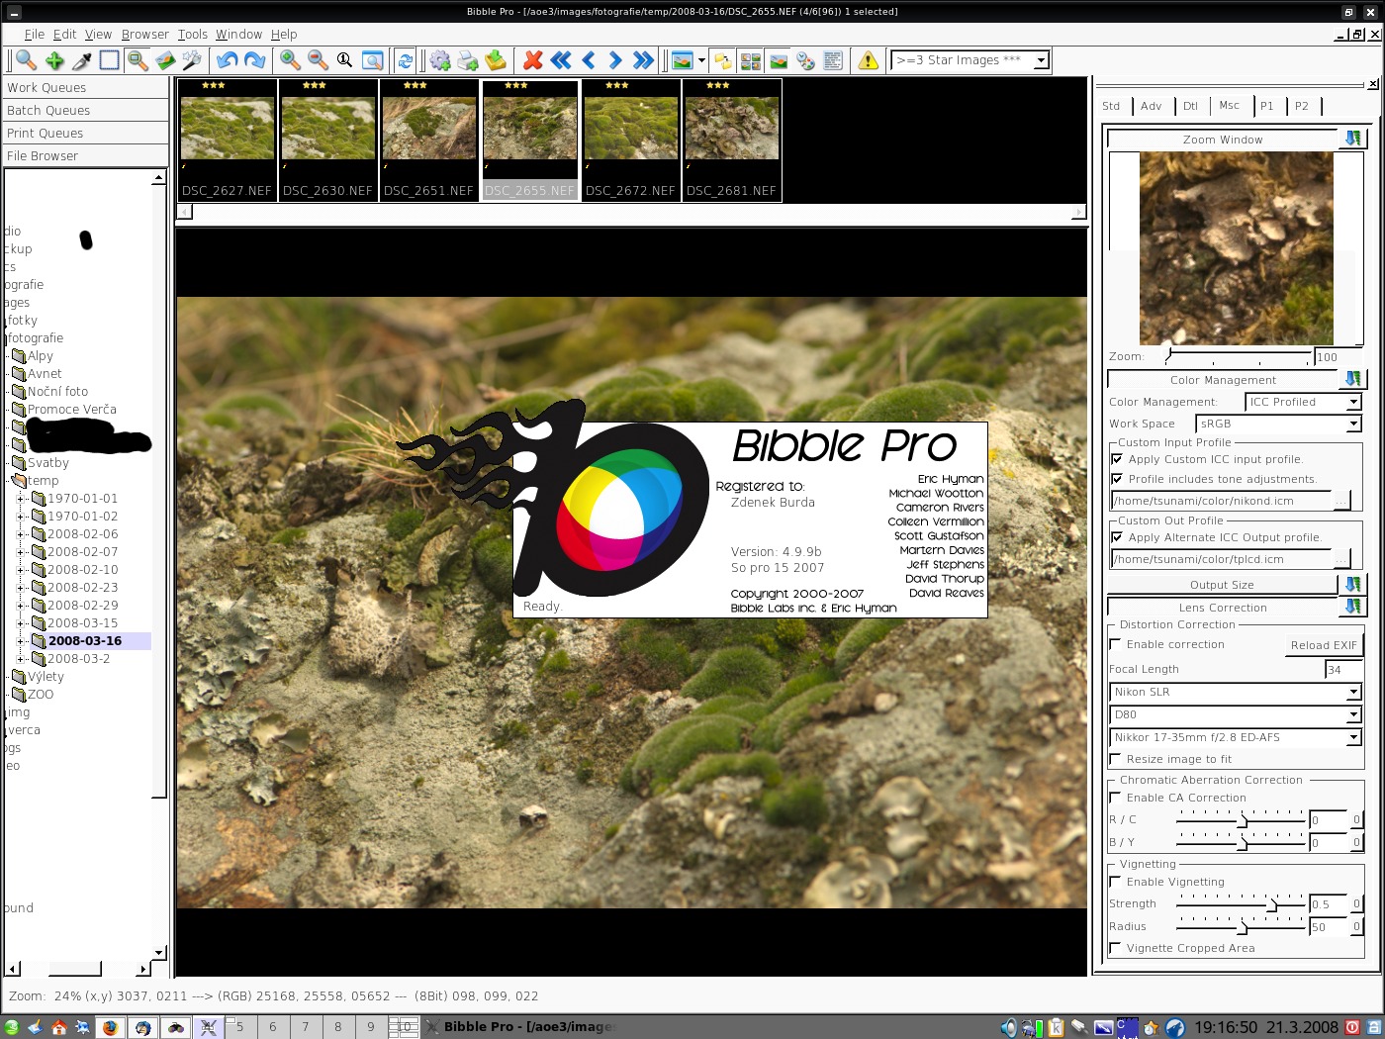1385x1039 pixels.
Task: Click the Focal Length input field
Action: coord(1343,670)
